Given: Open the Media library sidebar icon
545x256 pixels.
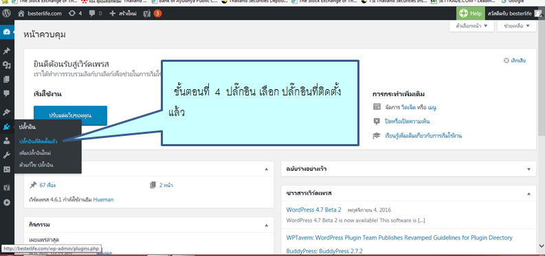Looking at the screenshot, I should tap(7, 65).
